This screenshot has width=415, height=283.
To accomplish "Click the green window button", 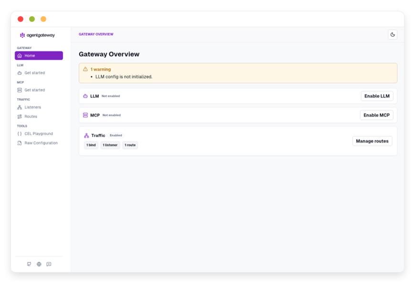I will click(32, 19).
